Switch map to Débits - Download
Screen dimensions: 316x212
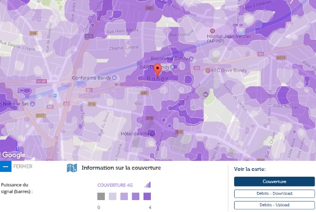(x=274, y=193)
